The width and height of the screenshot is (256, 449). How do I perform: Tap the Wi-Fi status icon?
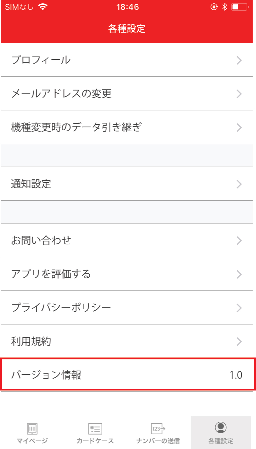(x=43, y=7)
